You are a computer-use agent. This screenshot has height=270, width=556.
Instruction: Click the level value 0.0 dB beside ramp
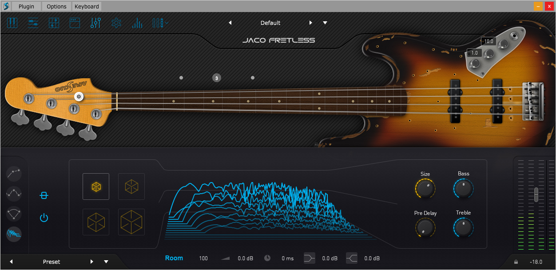tap(245, 258)
